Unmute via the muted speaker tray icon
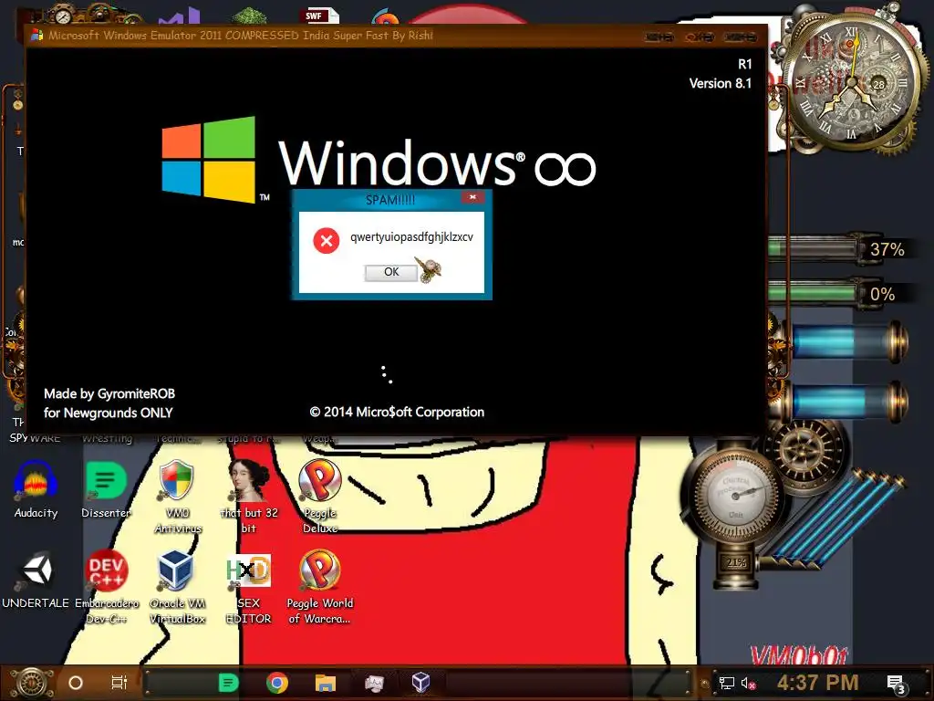 coord(748,683)
